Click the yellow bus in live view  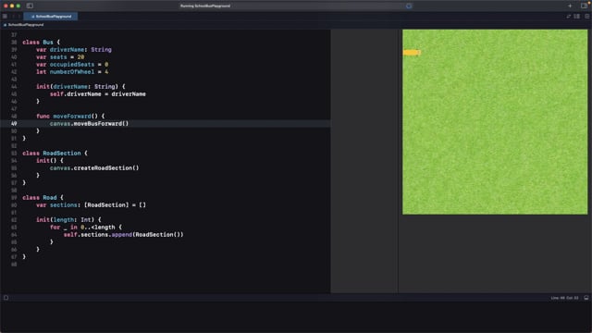[412, 53]
